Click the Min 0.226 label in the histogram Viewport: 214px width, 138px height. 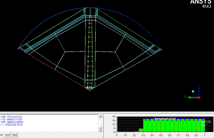tap(207, 122)
